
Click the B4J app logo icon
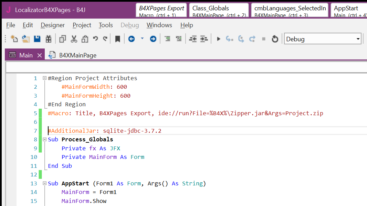tap(8, 10)
